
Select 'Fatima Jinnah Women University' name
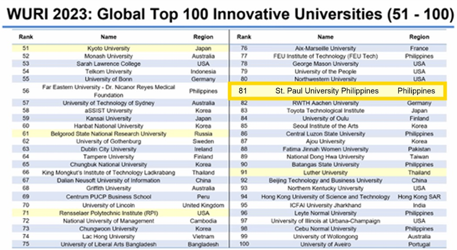325,149
